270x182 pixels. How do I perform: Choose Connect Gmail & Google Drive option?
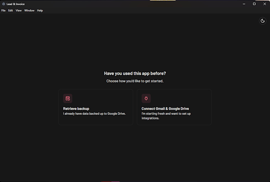[x=174, y=107]
